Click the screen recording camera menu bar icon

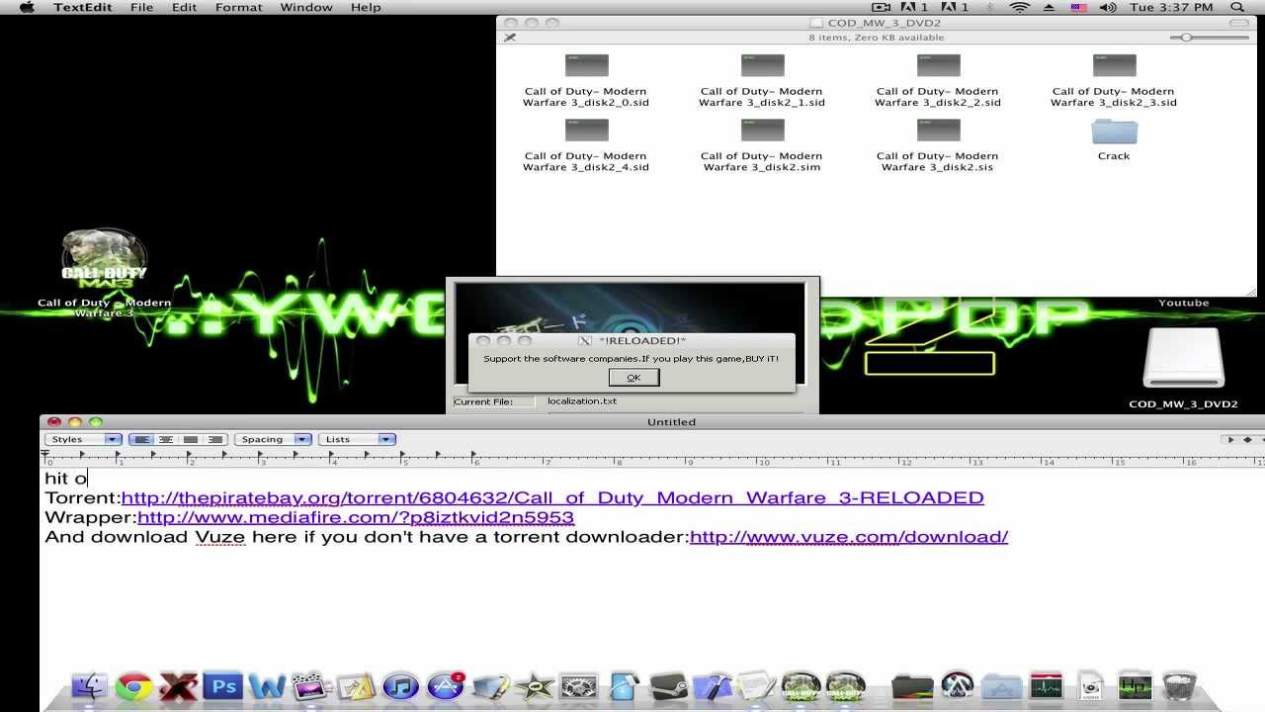pyautogui.click(x=881, y=7)
